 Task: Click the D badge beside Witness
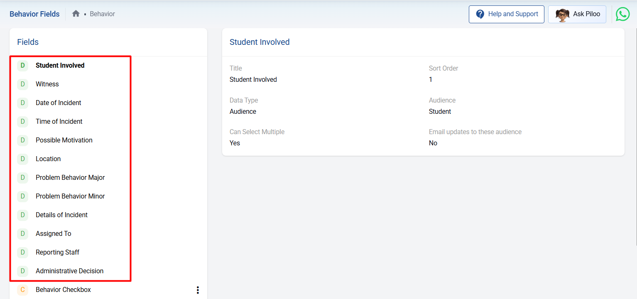23,84
